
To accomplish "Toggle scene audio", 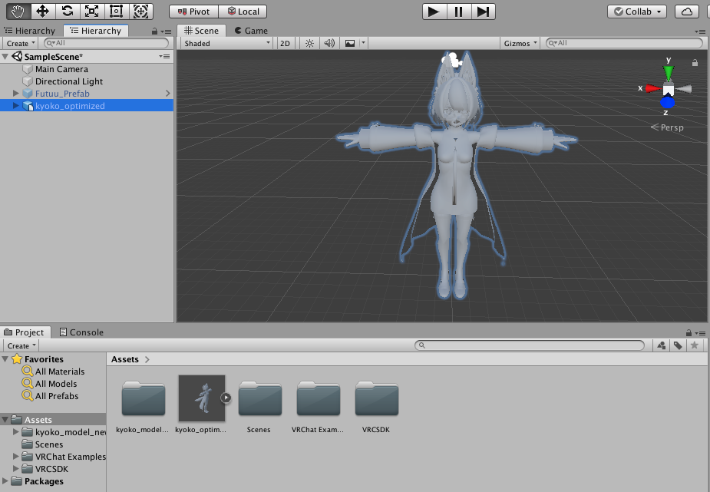I will click(x=329, y=43).
